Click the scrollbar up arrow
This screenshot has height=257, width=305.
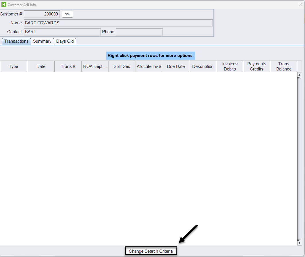pos(300,75)
